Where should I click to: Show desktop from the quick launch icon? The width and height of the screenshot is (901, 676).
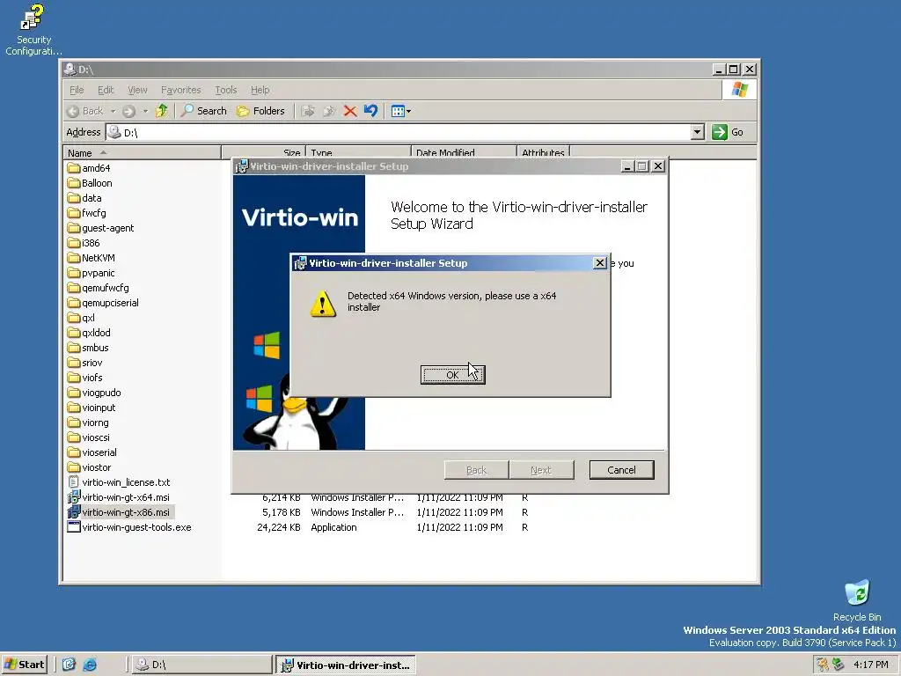pyautogui.click(x=69, y=665)
